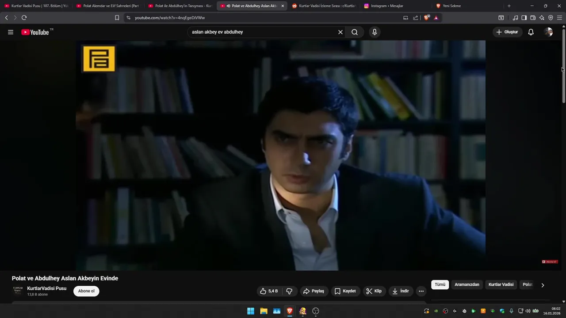Select the Aramanızdan filter chip
Screen dimensions: 566x318
467,284
